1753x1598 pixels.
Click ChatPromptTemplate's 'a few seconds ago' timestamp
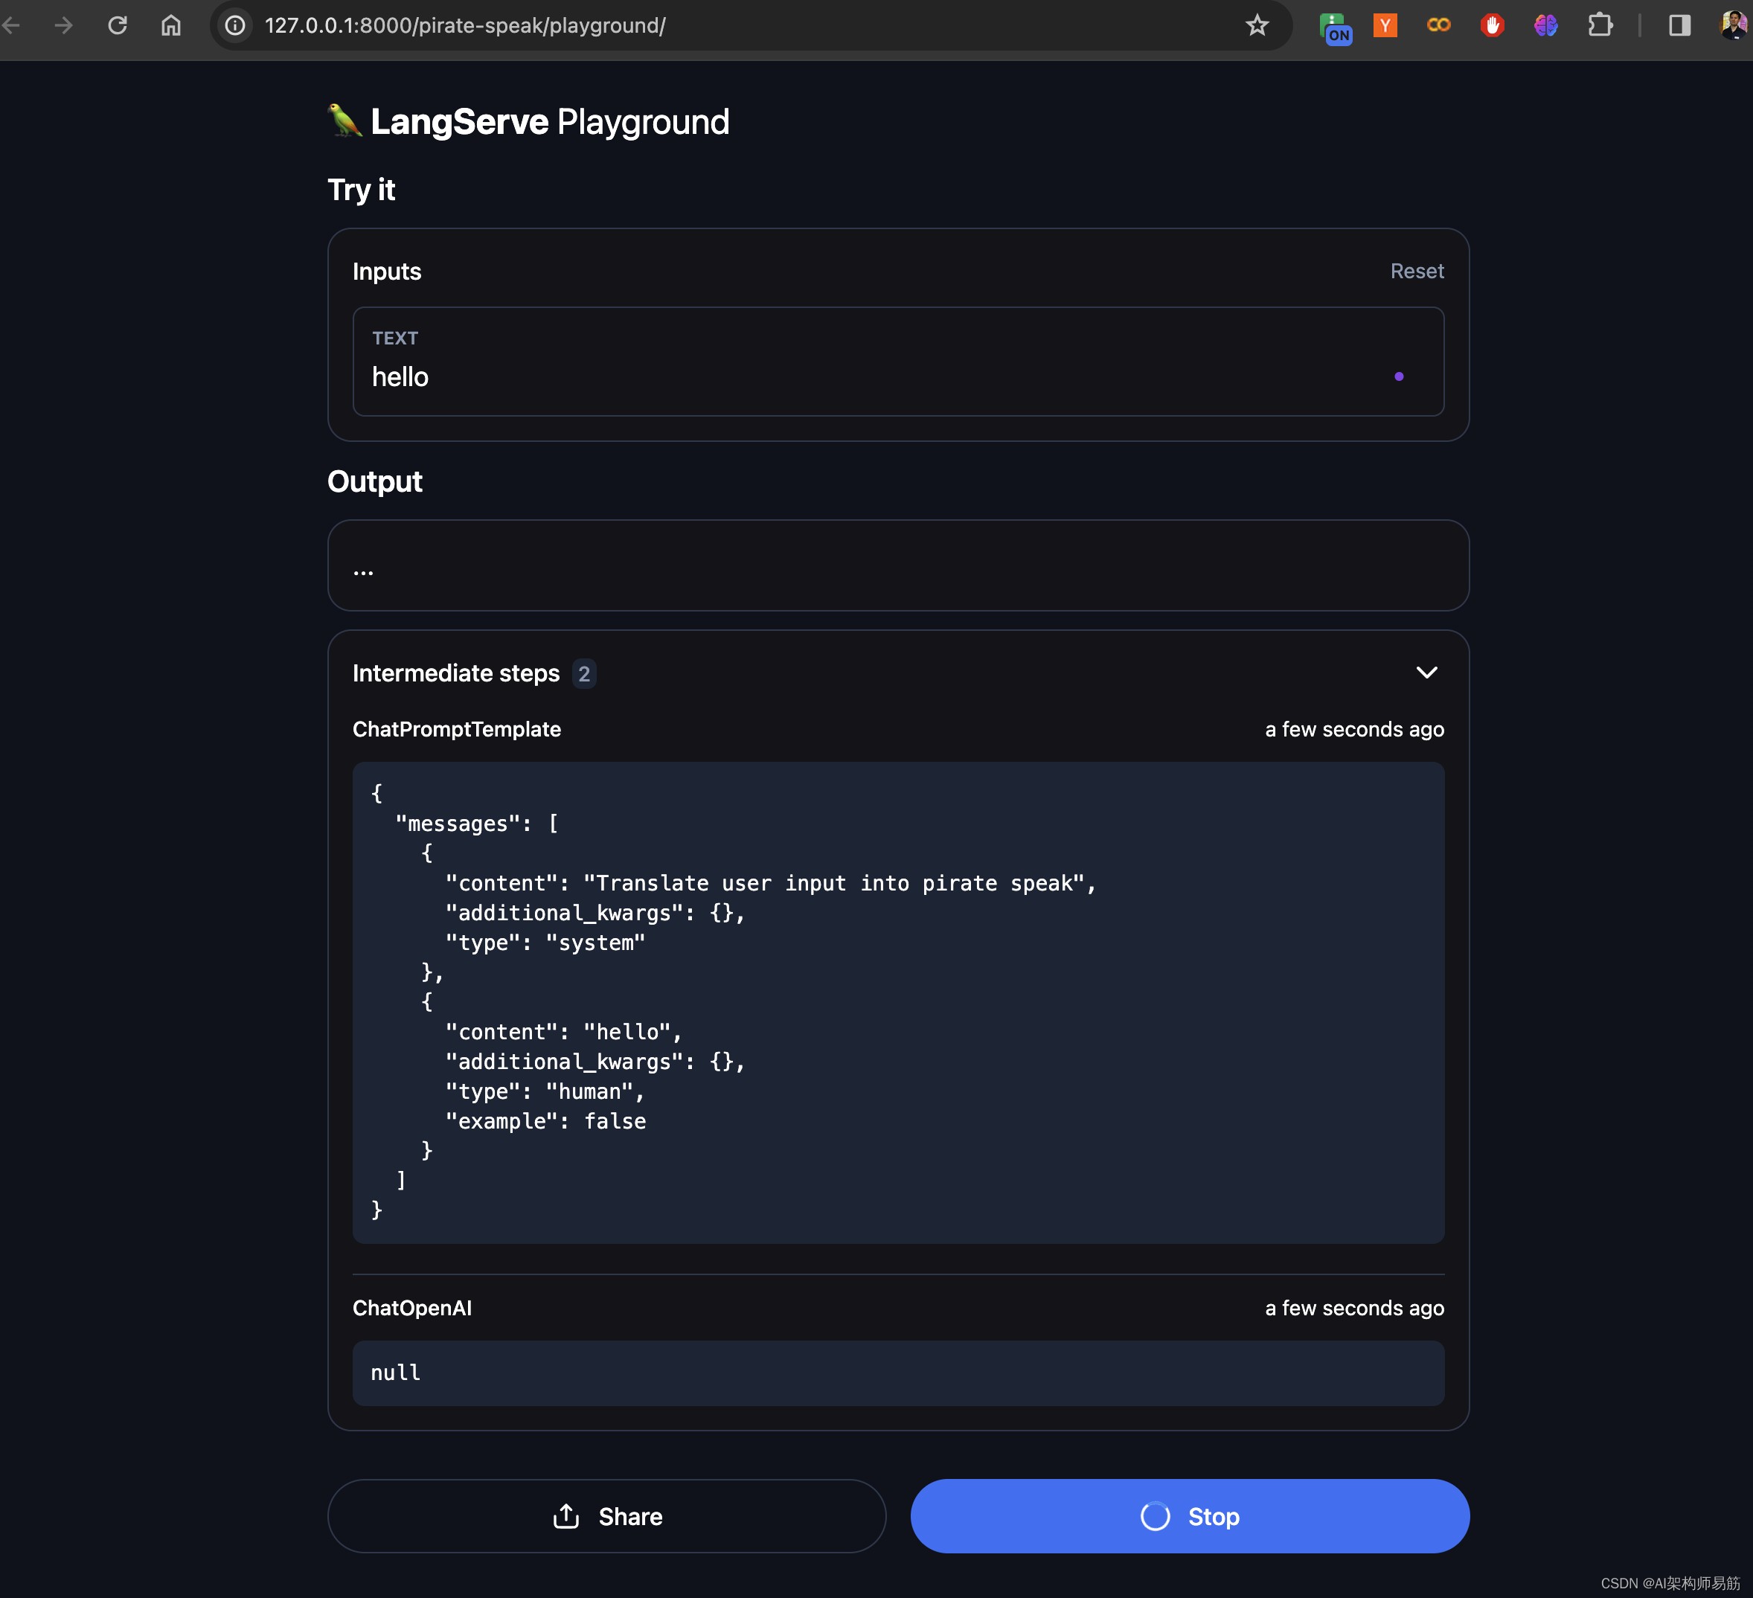(x=1354, y=730)
